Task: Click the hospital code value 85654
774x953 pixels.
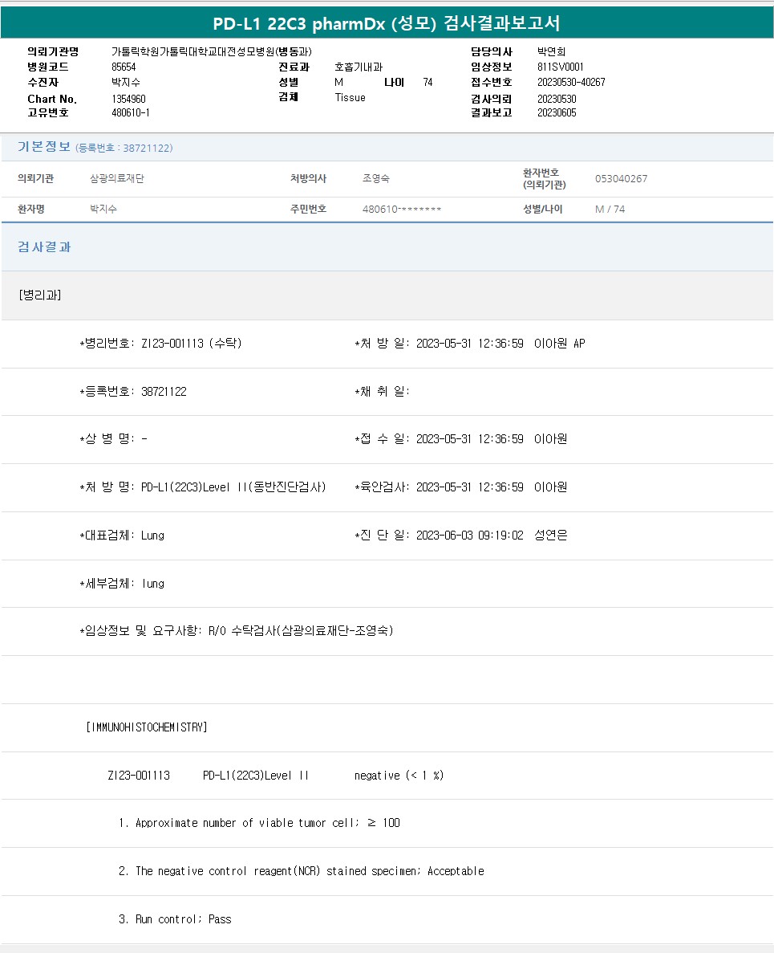Action: point(124,67)
